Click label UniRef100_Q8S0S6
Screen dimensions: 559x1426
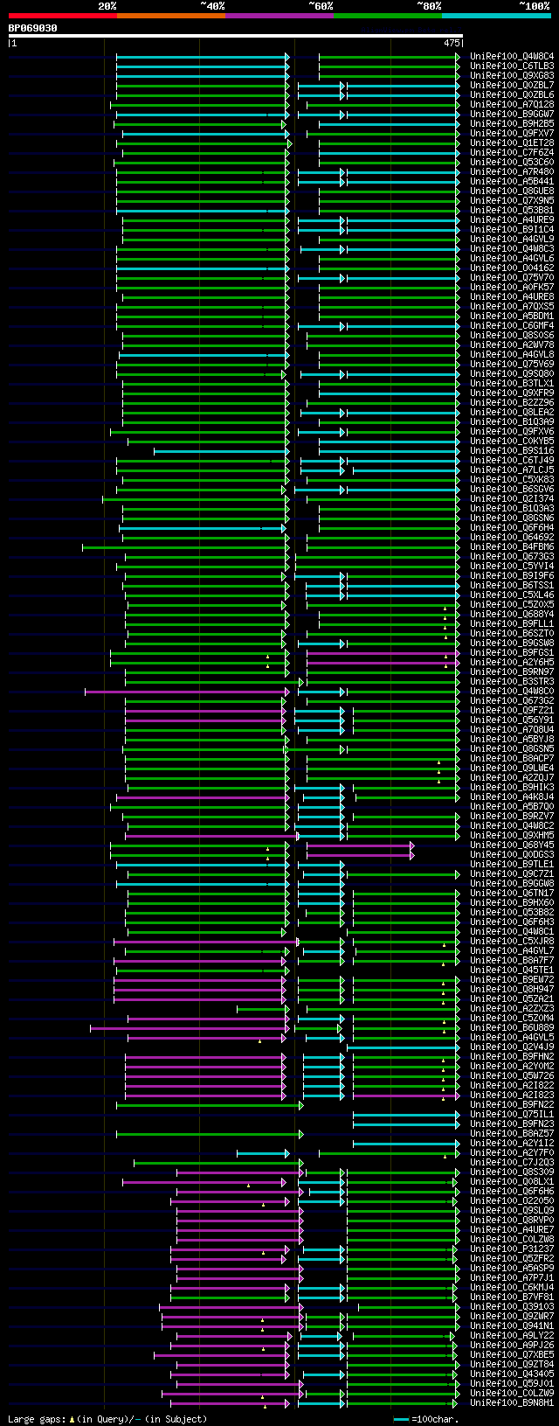tap(512, 335)
